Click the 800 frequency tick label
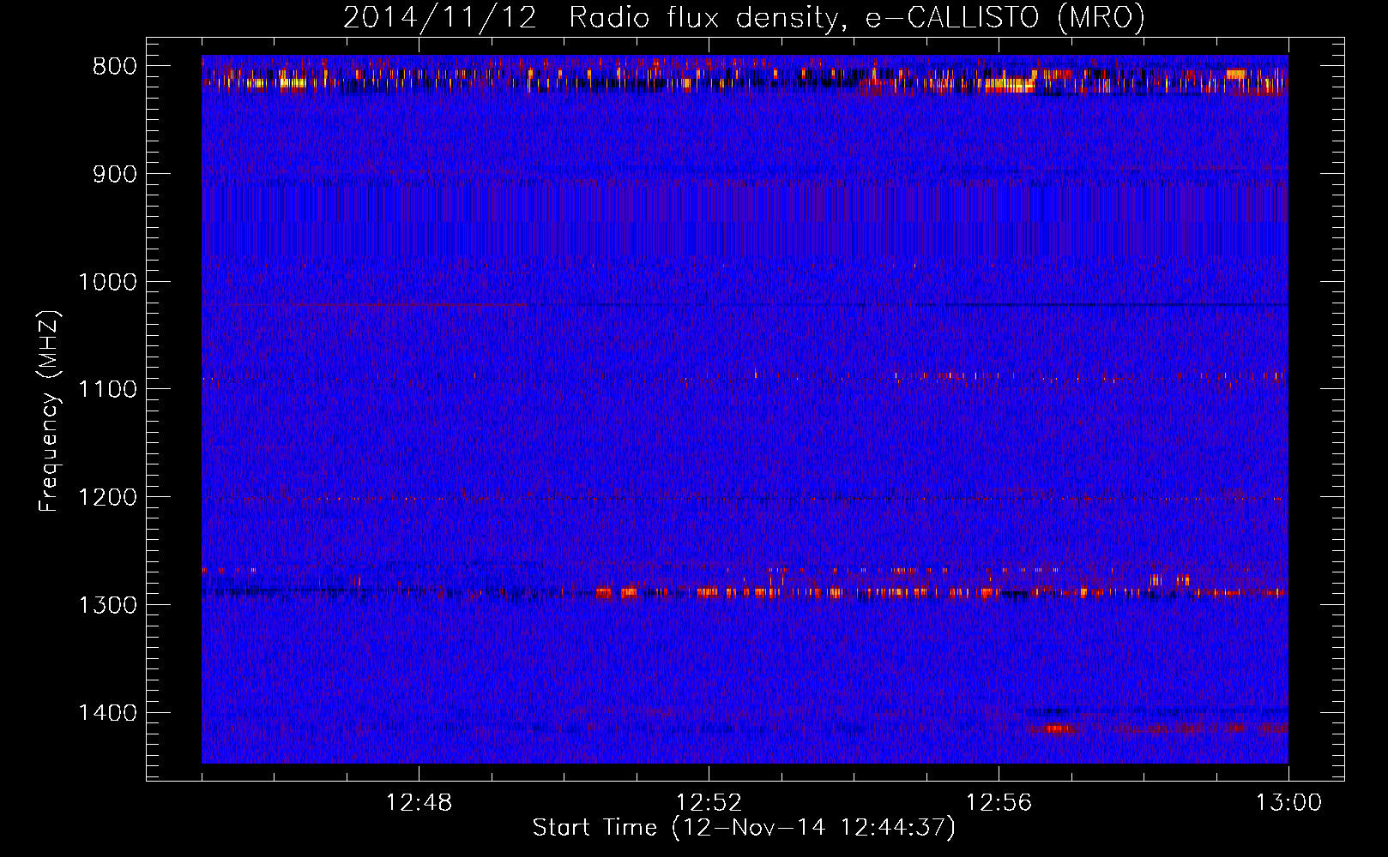Screen dimensions: 1388x857 coord(115,67)
